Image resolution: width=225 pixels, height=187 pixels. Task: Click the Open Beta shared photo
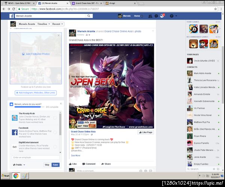(x=111, y=86)
